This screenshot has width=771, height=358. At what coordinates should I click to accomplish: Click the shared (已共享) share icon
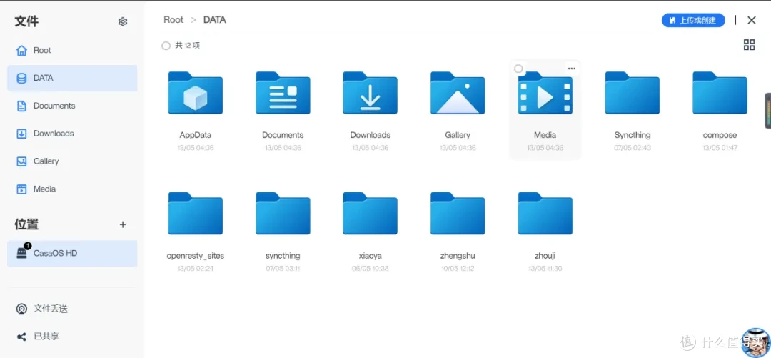(x=21, y=337)
